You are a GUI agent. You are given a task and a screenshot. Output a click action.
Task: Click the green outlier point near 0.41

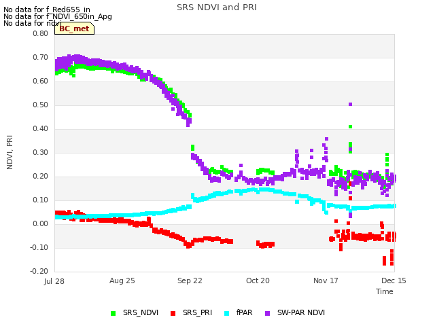point(351,127)
